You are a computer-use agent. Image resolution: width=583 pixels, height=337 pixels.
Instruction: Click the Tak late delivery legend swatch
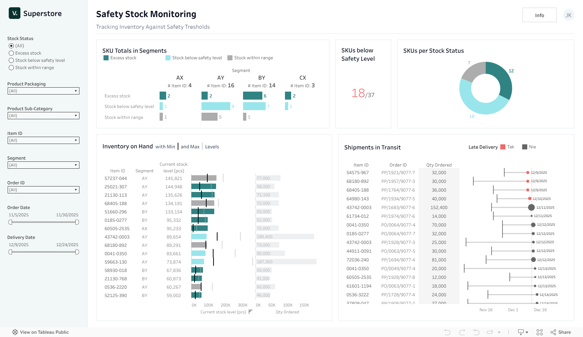coord(503,147)
